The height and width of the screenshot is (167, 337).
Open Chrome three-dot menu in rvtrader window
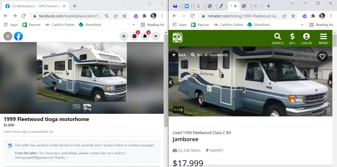pyautogui.click(x=331, y=16)
